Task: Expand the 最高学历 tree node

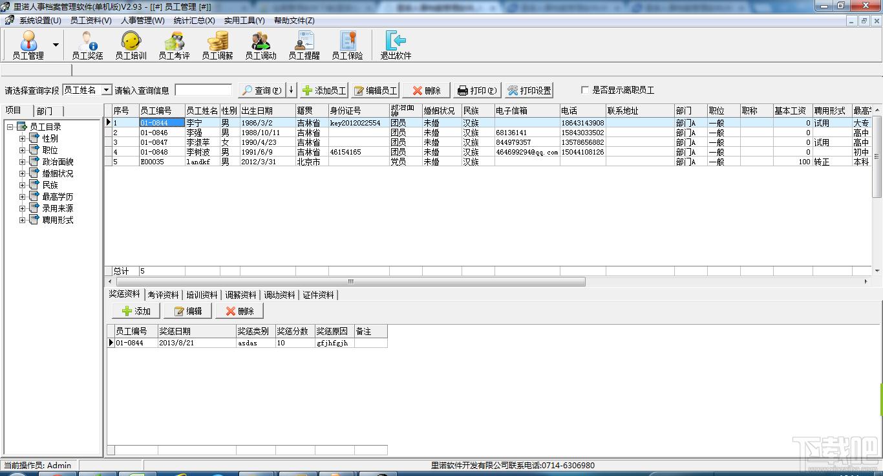Action: (23, 197)
